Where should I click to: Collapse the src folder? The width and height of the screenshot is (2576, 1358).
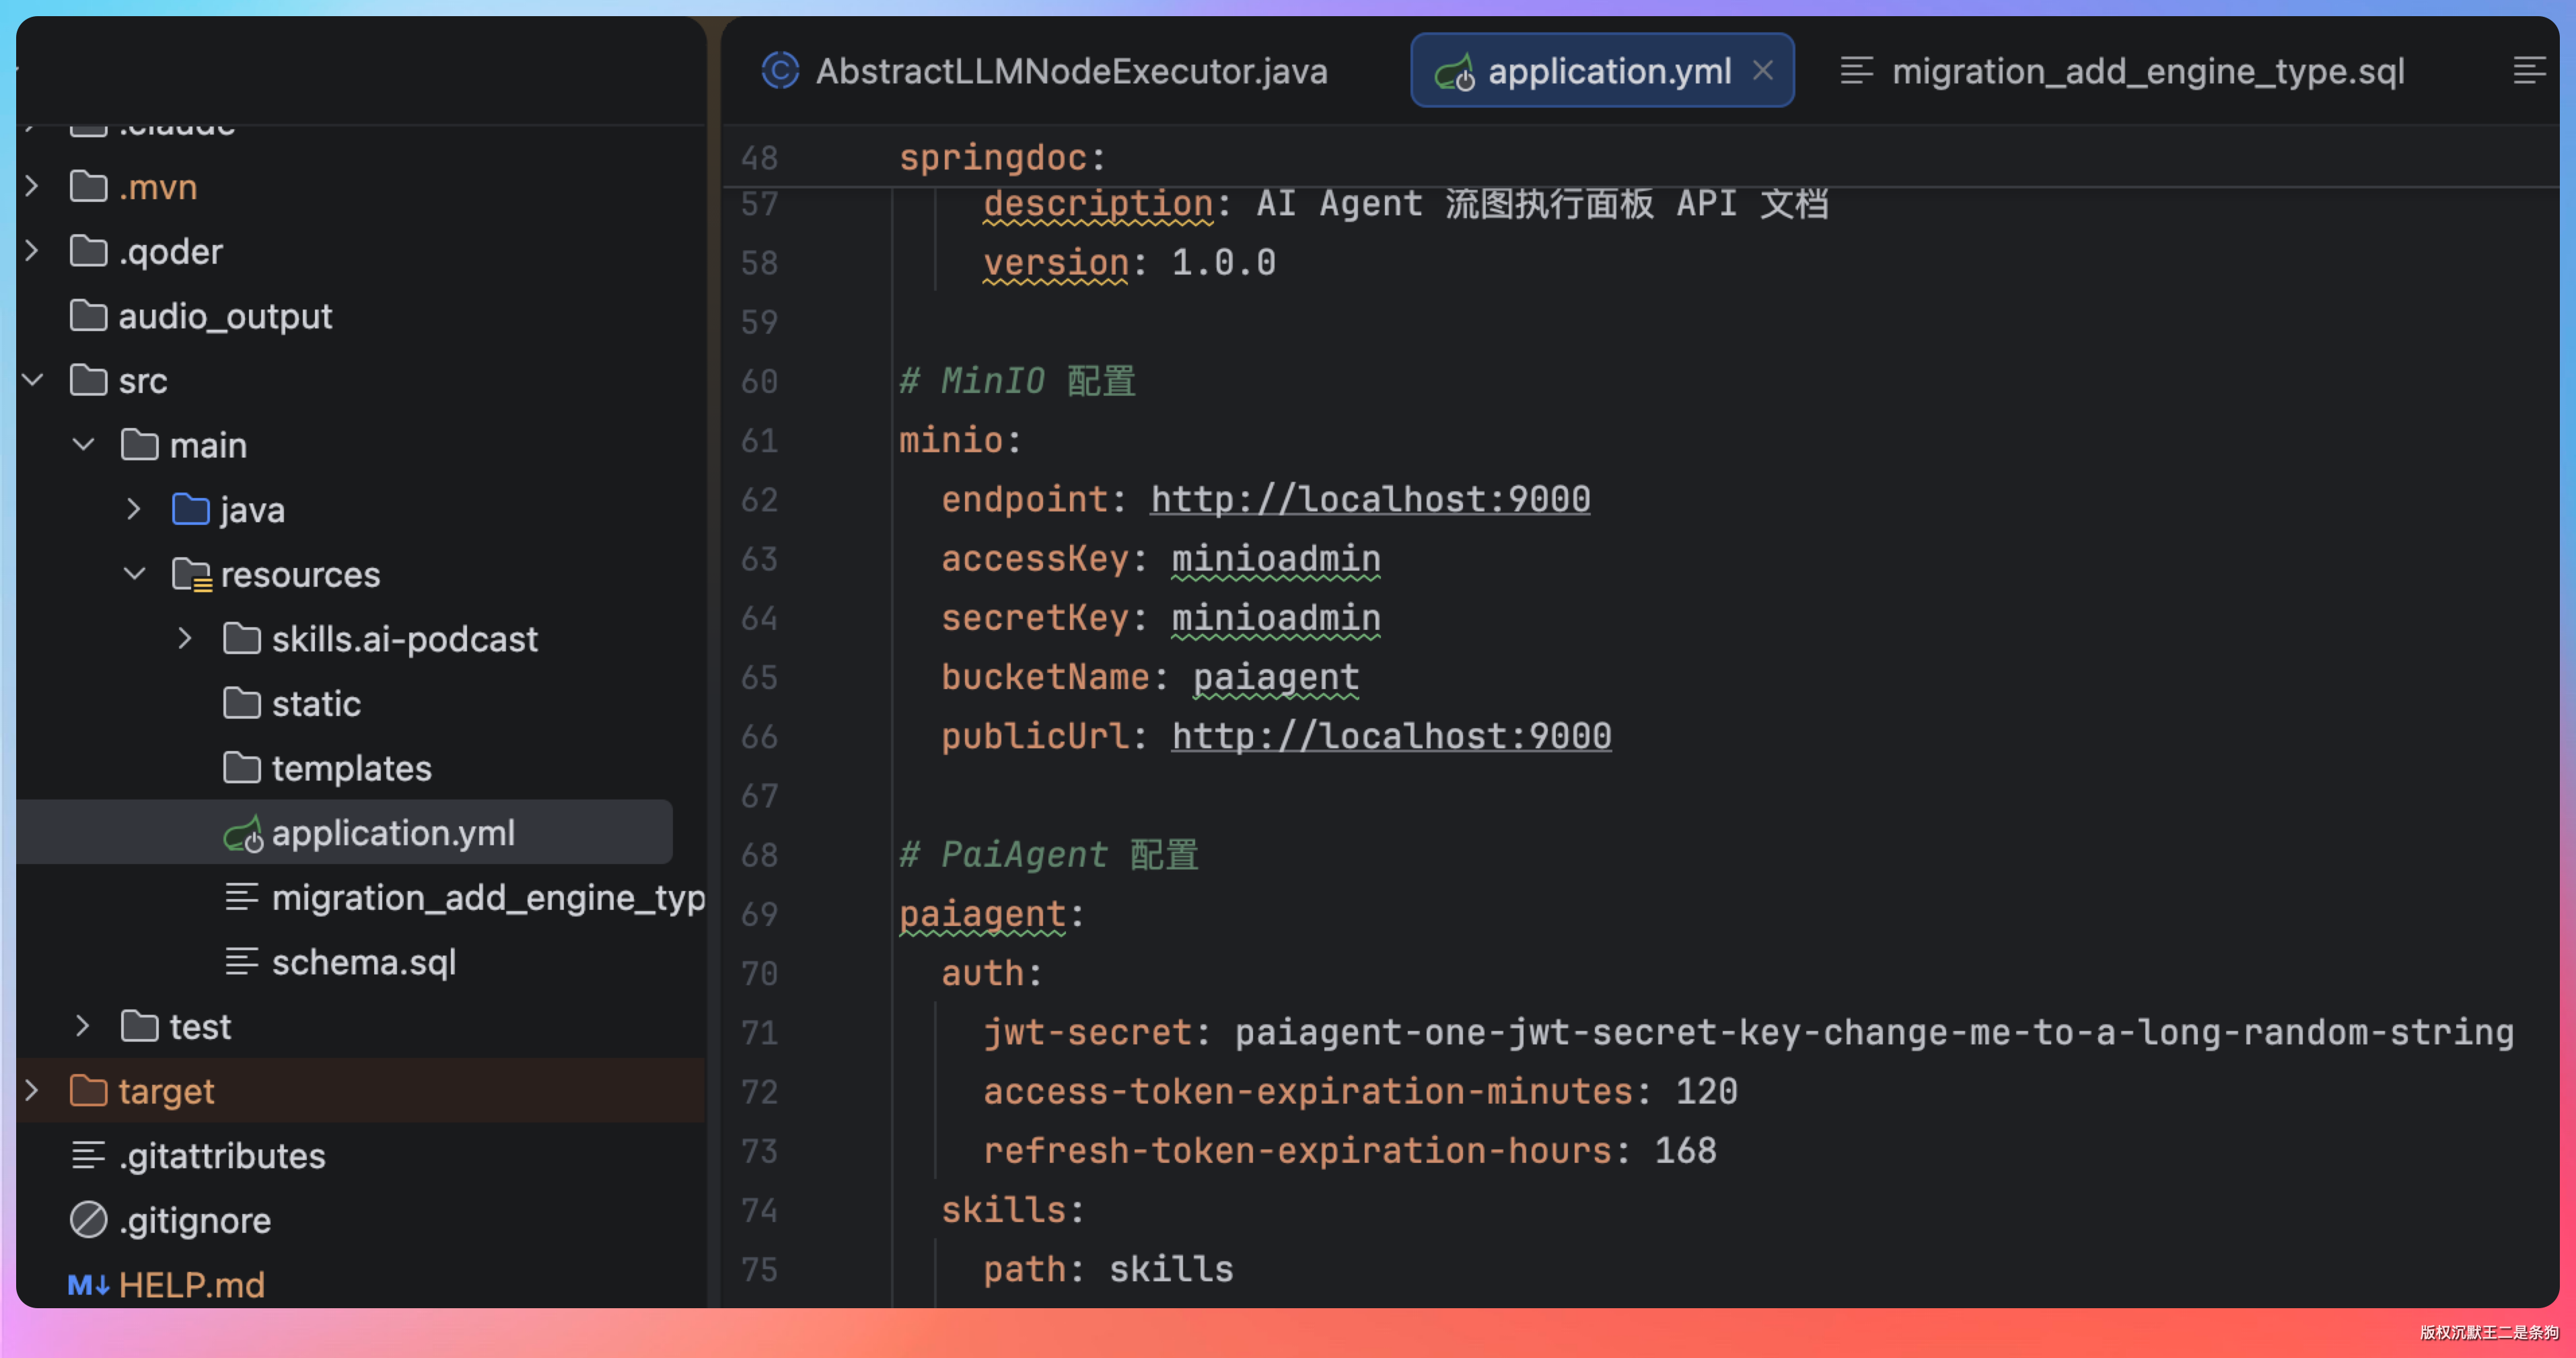(32, 380)
